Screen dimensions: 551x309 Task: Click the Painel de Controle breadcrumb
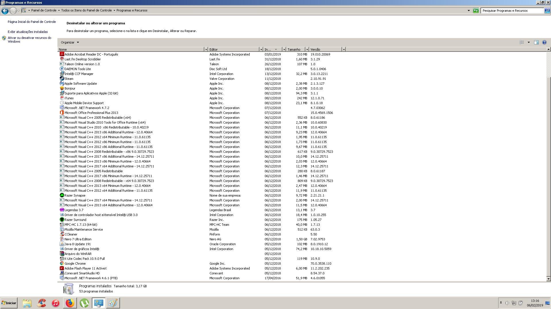click(44, 10)
